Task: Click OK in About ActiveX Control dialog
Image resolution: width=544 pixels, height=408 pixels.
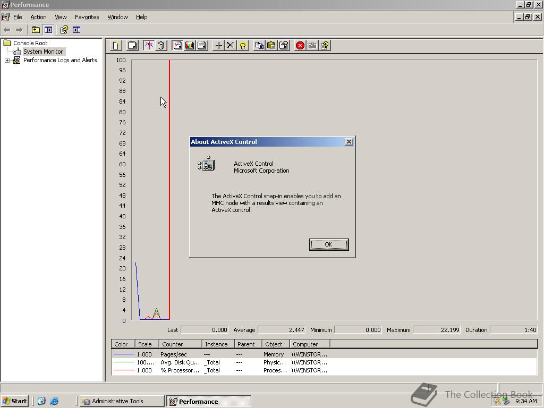Action: tap(328, 244)
